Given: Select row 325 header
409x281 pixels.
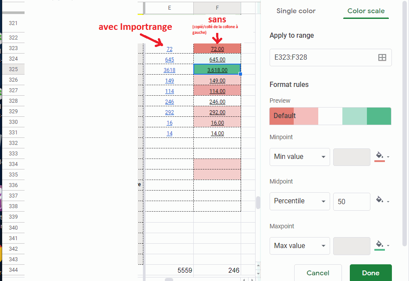Looking at the screenshot, I should click(13, 69).
